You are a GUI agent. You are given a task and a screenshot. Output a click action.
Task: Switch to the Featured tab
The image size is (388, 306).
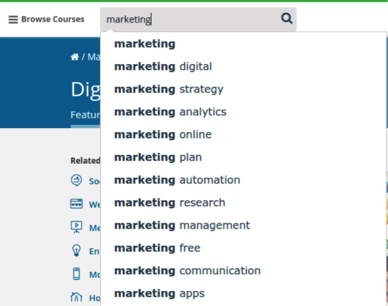85,115
